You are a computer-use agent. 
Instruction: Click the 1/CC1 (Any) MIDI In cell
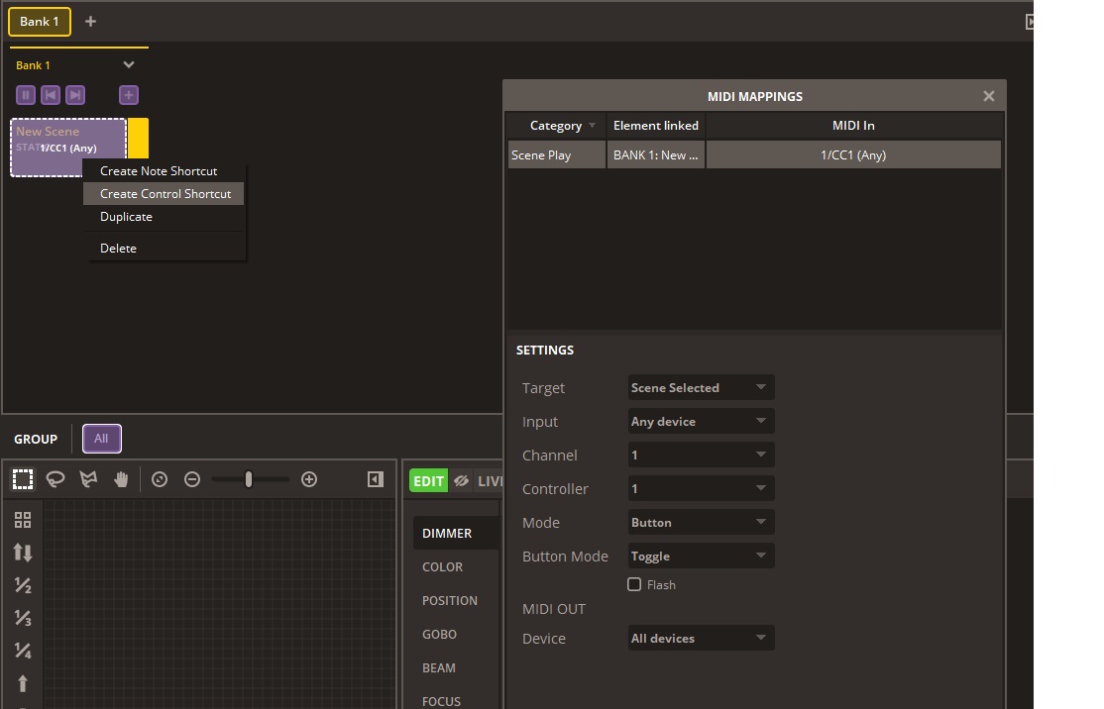(853, 154)
